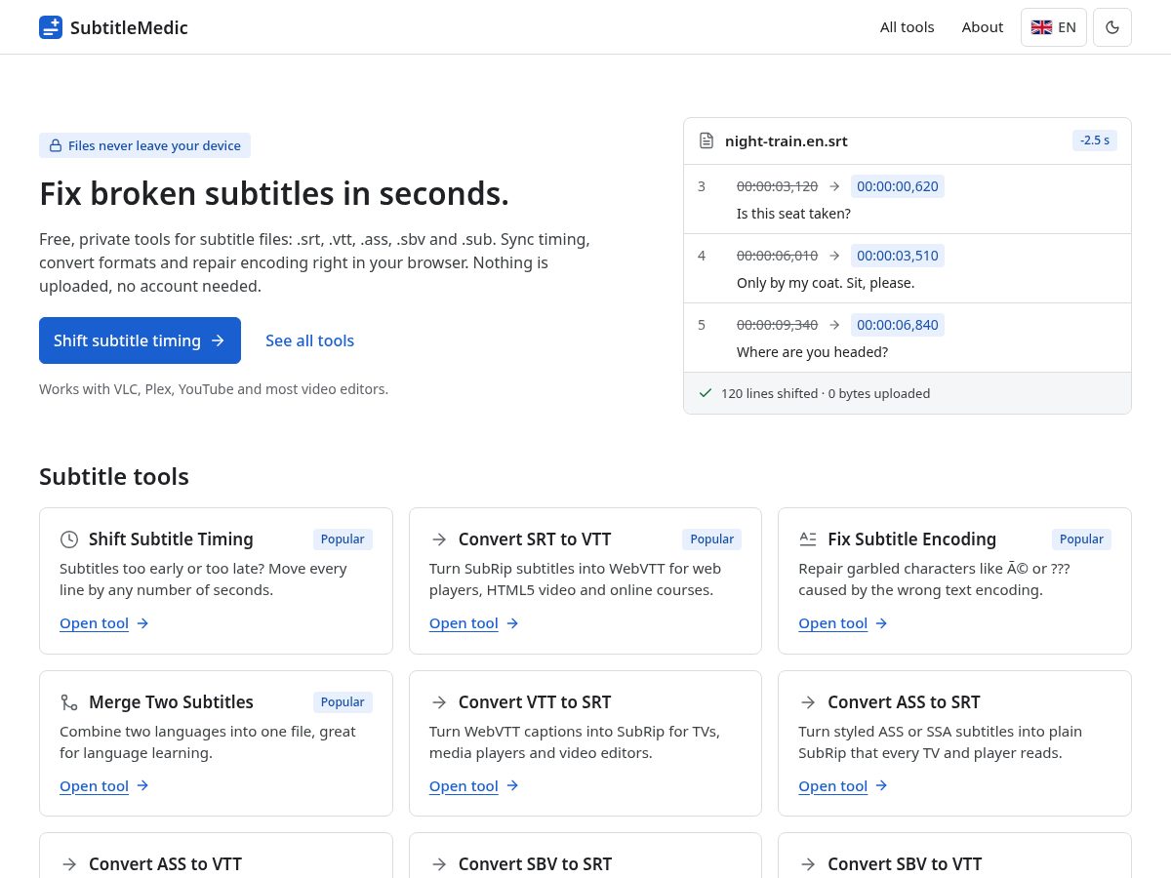
Task: Click the new timestamp 00:00:03,510
Action: [x=898, y=256]
